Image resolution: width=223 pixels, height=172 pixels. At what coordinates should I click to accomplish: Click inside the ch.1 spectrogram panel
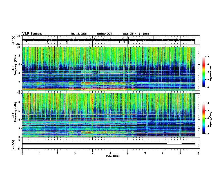point(109,69)
